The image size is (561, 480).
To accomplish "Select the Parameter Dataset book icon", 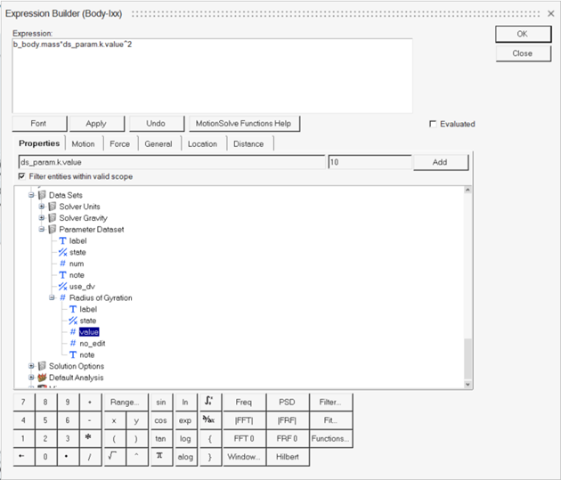I will click(53, 229).
